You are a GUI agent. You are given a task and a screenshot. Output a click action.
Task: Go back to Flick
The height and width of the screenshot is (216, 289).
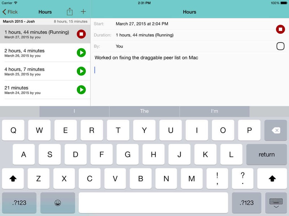pos(10,12)
